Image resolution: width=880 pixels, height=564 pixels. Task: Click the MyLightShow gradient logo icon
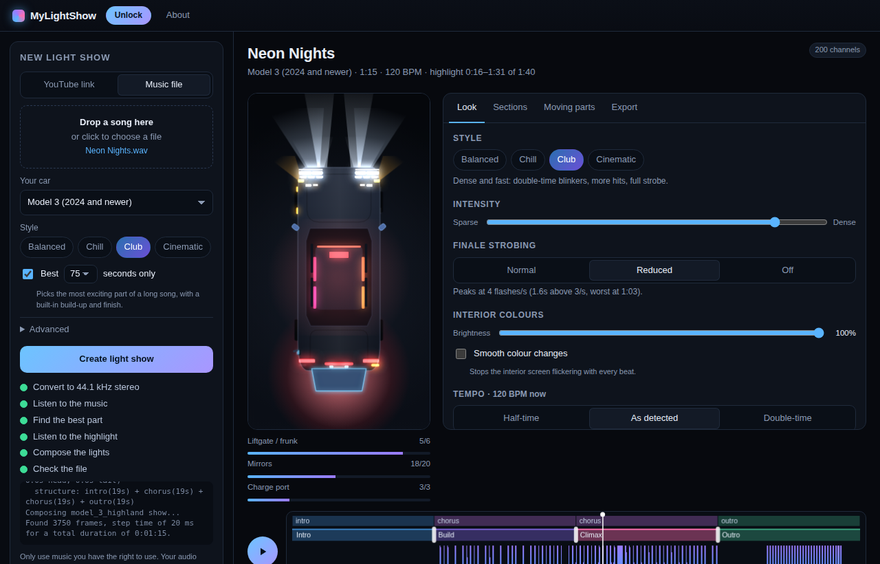coord(19,15)
